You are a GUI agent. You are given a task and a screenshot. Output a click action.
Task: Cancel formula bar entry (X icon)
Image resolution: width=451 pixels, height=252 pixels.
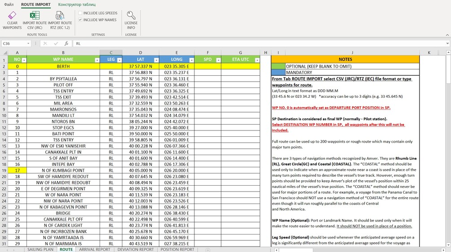click(45, 43)
